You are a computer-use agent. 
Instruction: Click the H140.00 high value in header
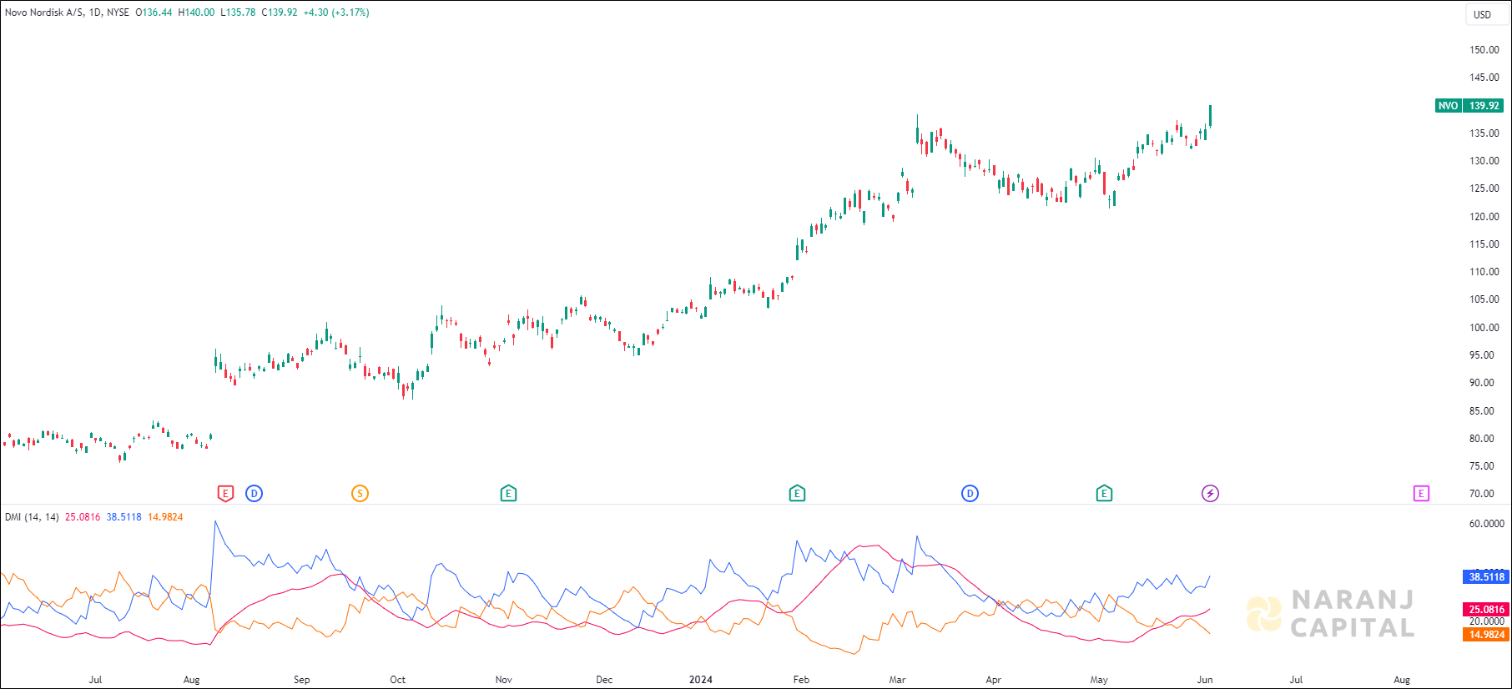[x=196, y=13]
